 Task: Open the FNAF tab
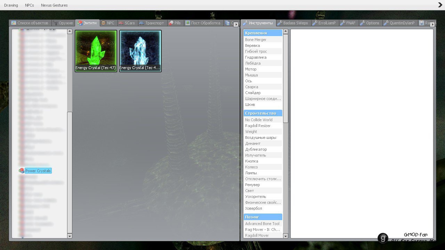[x=348, y=23]
